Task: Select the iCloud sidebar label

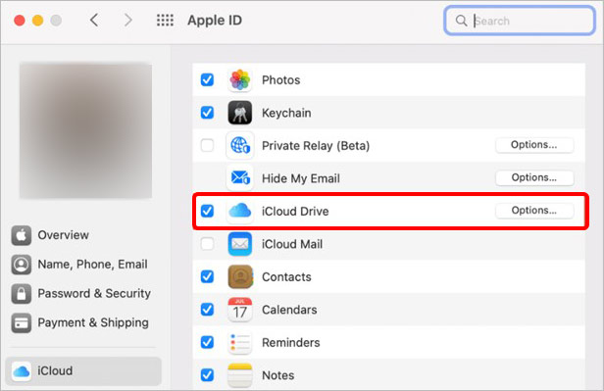Action: tap(55, 371)
